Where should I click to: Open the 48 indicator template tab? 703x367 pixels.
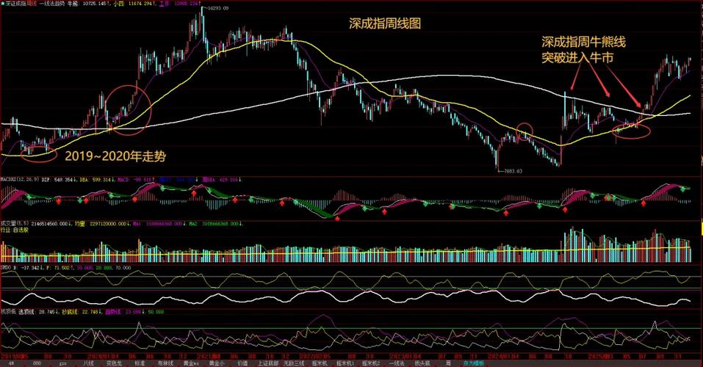[11, 363]
